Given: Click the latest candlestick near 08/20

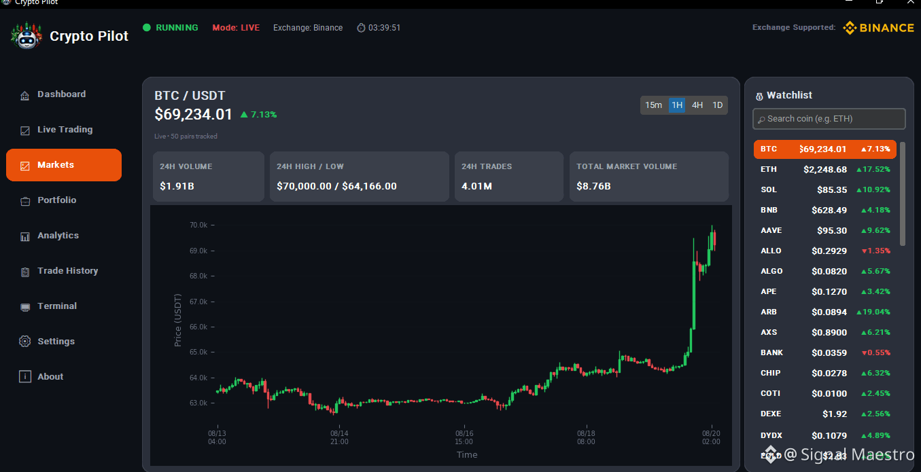Looking at the screenshot, I should [714, 240].
